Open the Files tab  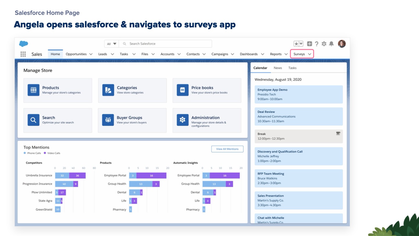(145, 54)
